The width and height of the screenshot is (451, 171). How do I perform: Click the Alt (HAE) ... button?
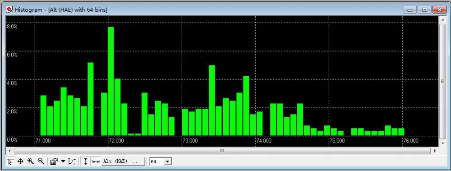(x=123, y=162)
